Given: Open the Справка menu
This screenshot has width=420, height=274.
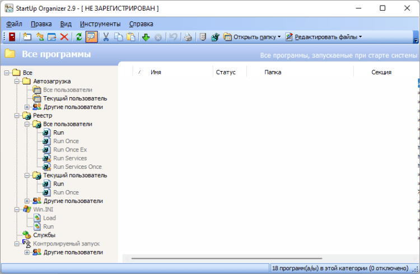Looking at the screenshot, I should (x=141, y=24).
